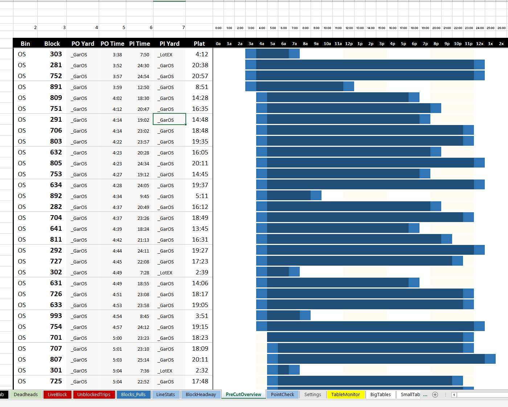Click the 6a timeline header cell
The height and width of the screenshot is (407, 508).
coord(283,44)
